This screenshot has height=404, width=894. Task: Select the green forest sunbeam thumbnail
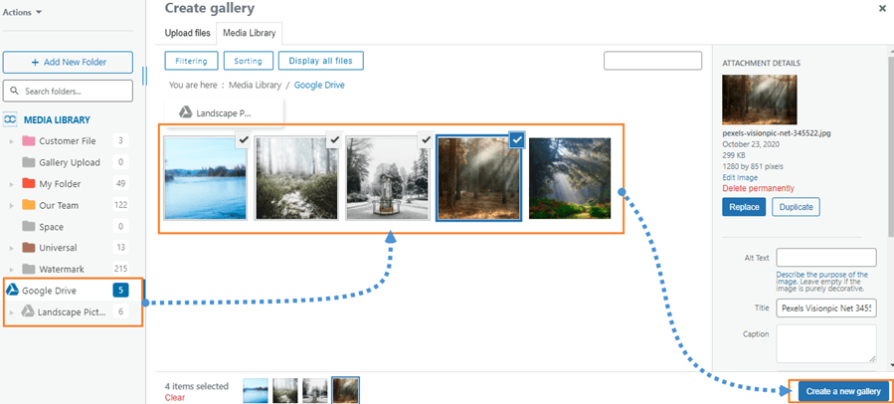coord(570,177)
